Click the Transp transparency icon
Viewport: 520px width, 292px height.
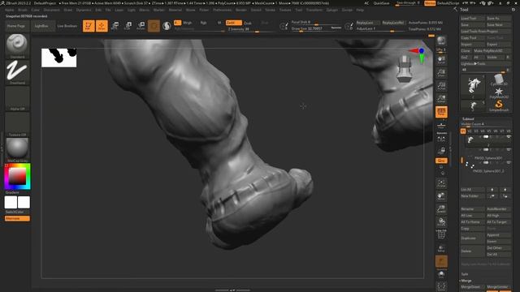pyautogui.click(x=441, y=248)
